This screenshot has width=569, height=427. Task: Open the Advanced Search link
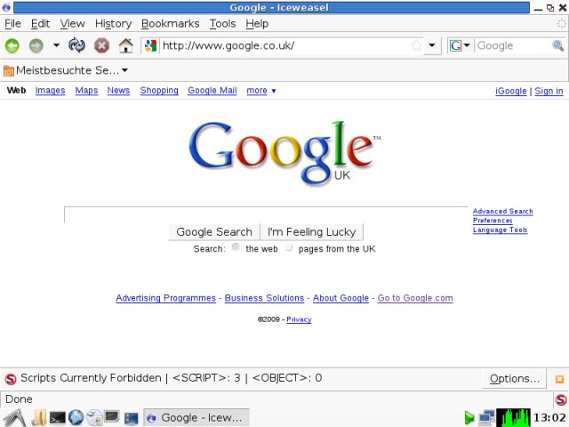coord(502,212)
